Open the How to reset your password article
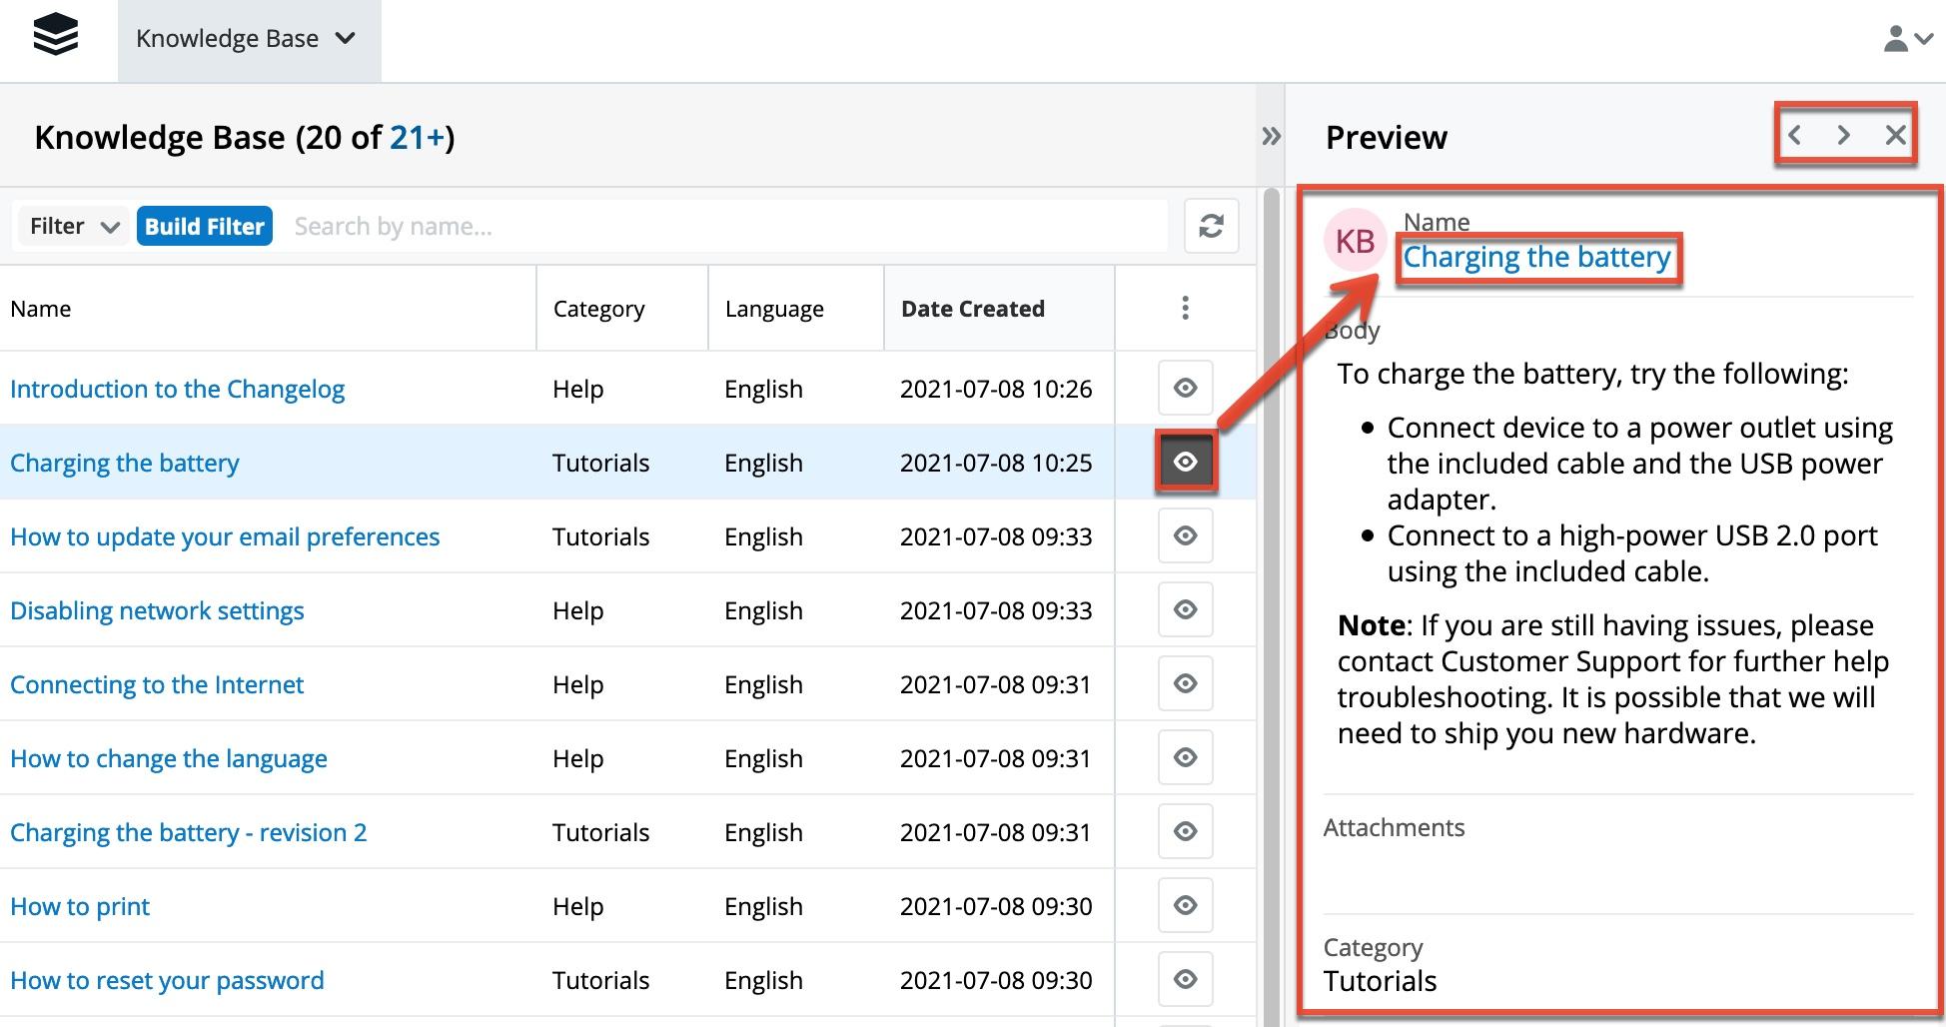 tap(167, 980)
